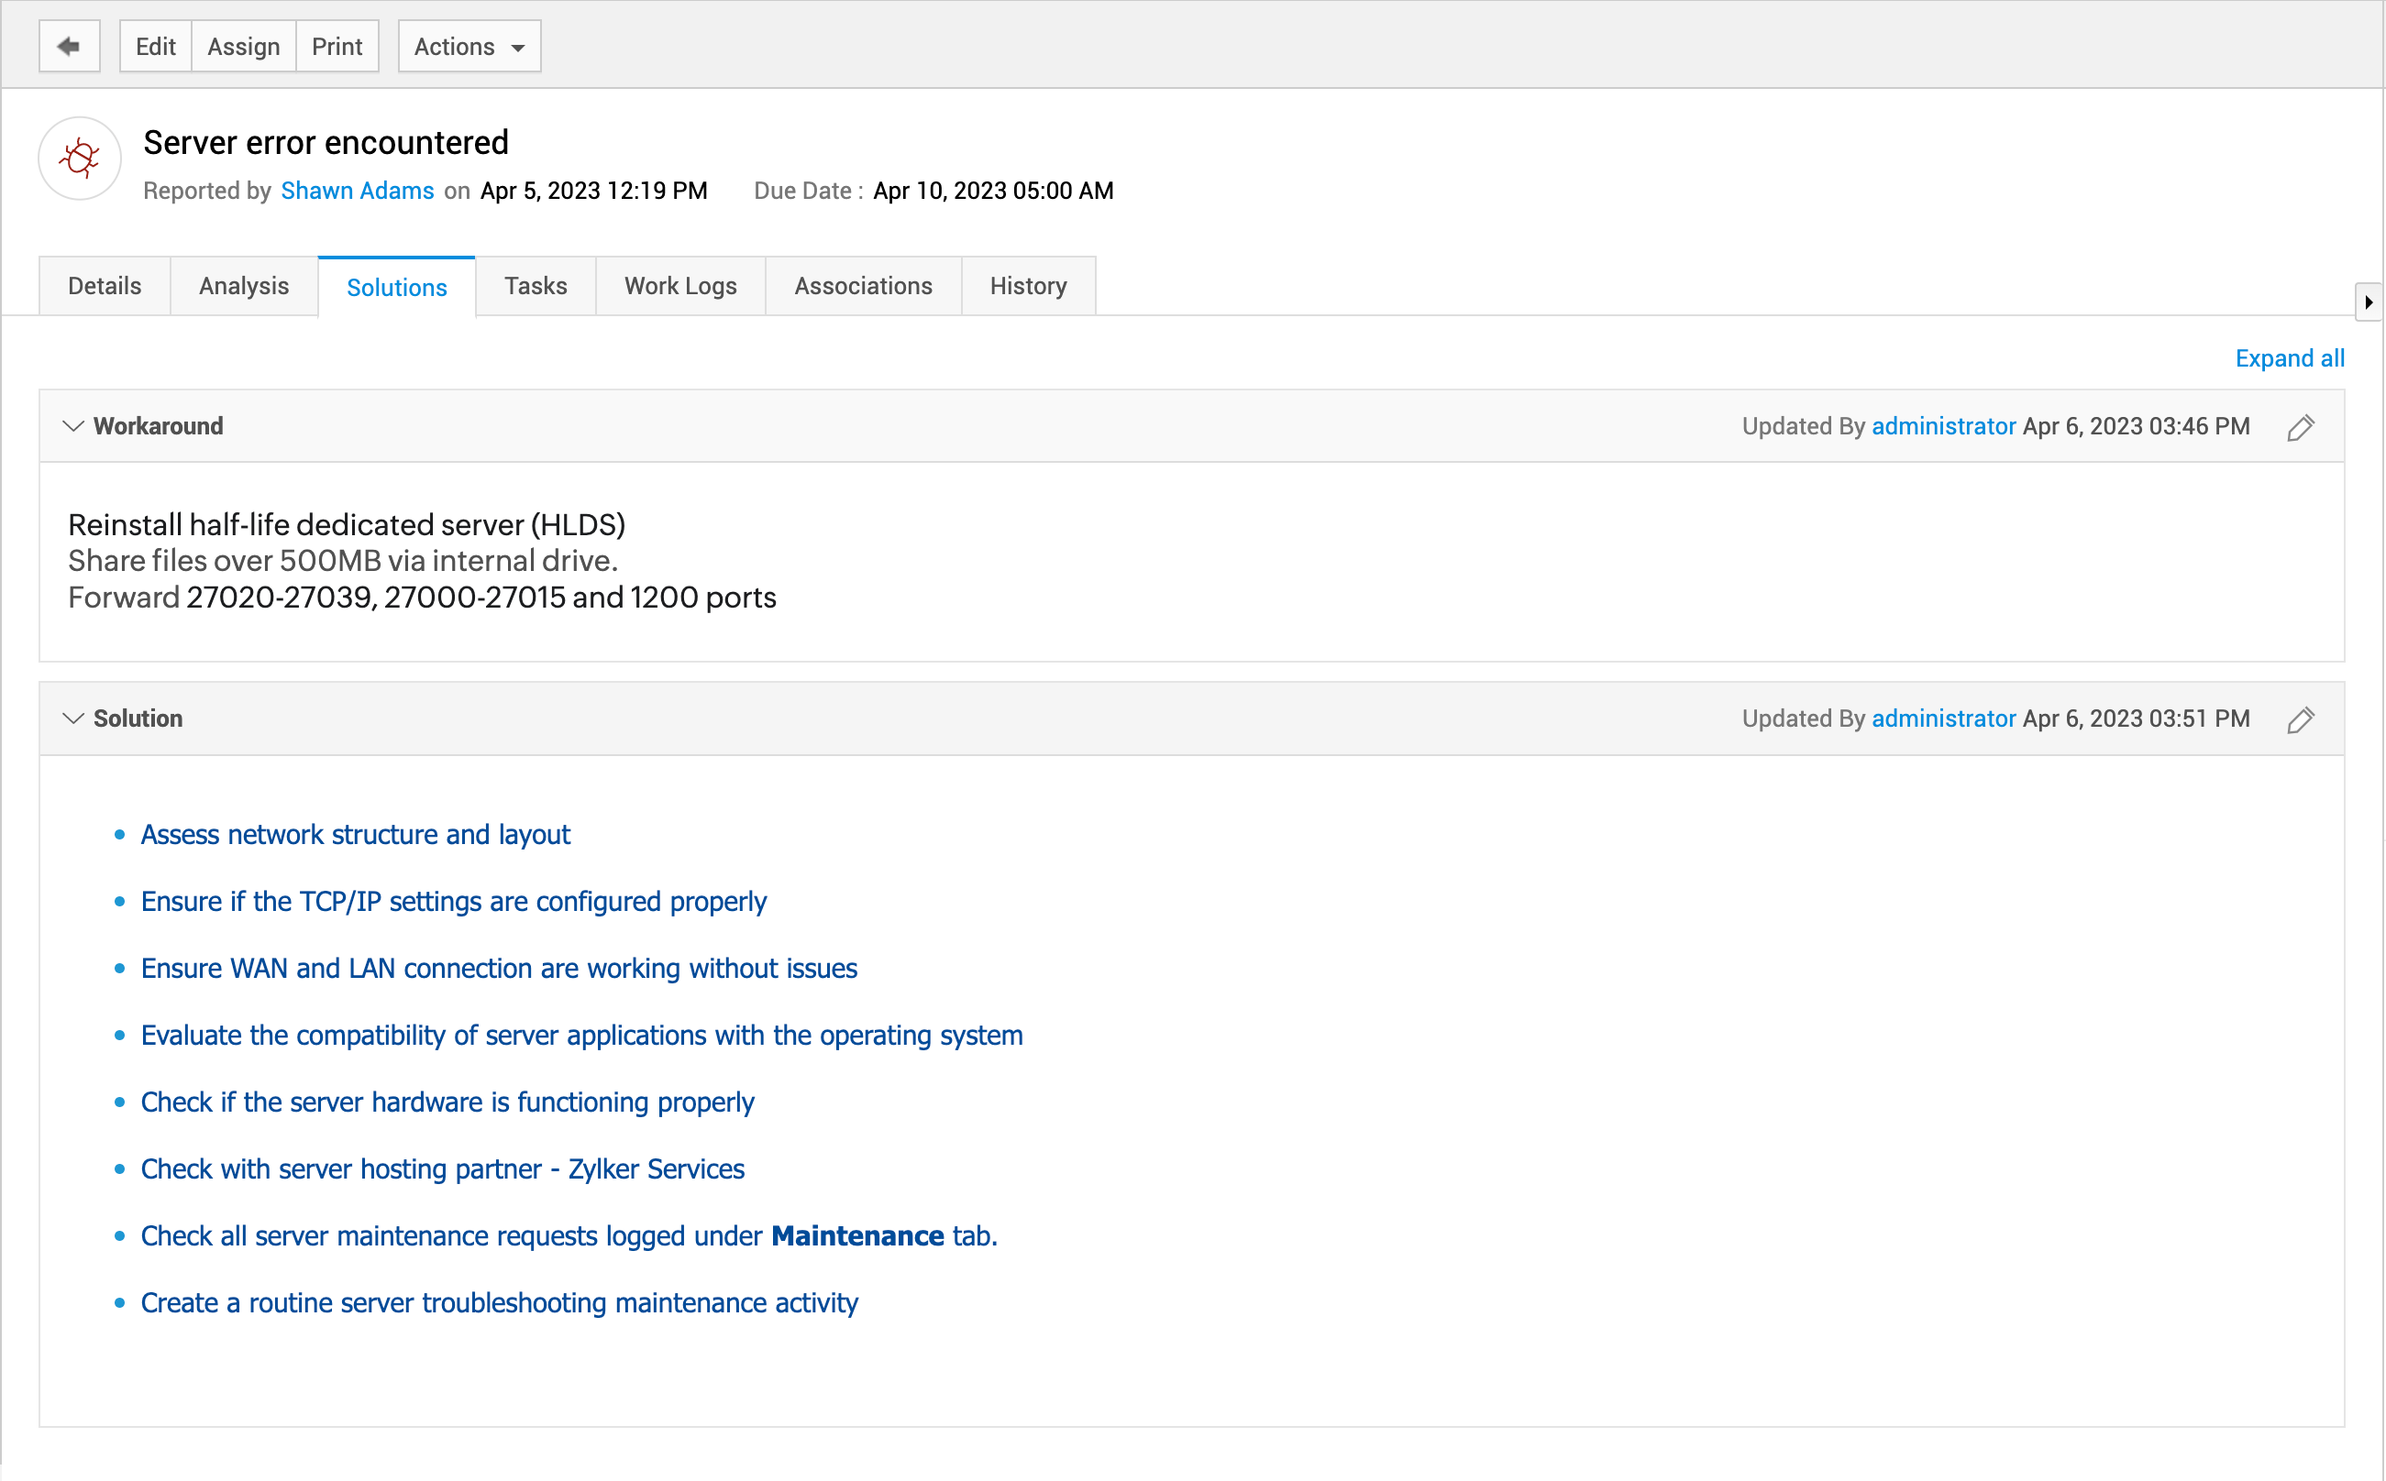Edit the Workaround with pencil icon
This screenshot has width=2386, height=1481.
tap(2300, 427)
